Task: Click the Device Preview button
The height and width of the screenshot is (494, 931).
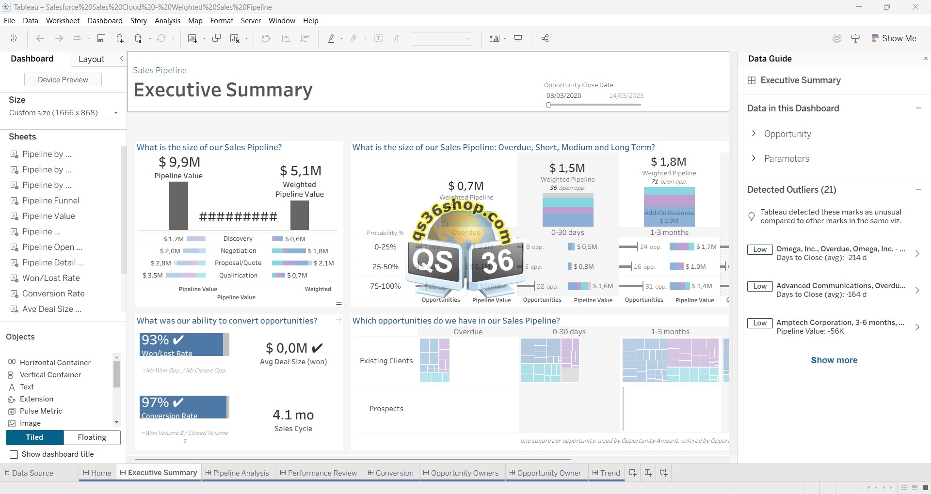Action: (x=63, y=80)
